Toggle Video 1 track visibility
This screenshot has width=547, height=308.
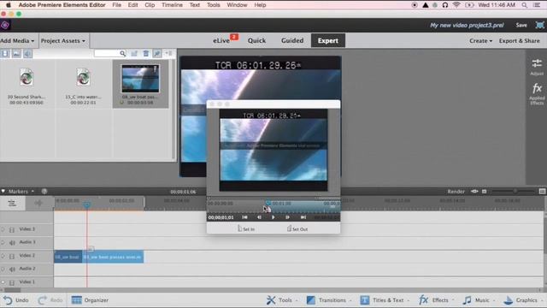click(x=3, y=282)
